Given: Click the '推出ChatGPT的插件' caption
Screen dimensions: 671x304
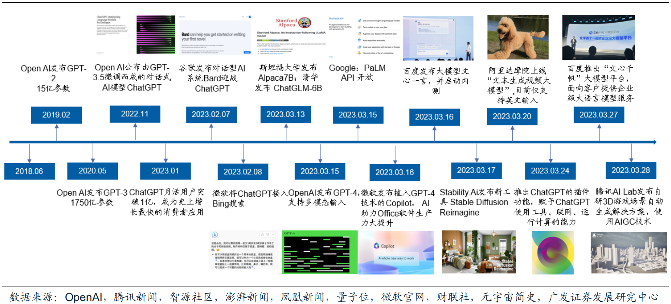Looking at the screenshot, I should coord(552,192).
